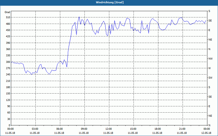Click the 11.05.18 date under 18:00
This screenshot has height=136, width=218.
(x=157, y=133)
